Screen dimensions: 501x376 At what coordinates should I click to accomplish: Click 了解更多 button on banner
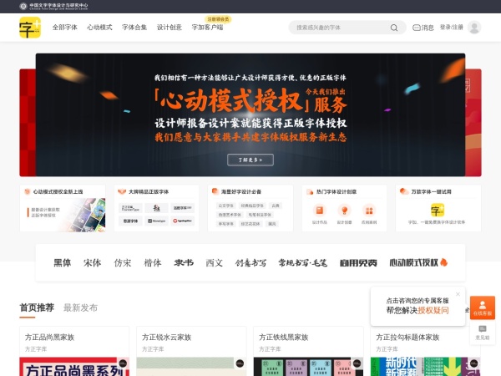click(x=250, y=160)
